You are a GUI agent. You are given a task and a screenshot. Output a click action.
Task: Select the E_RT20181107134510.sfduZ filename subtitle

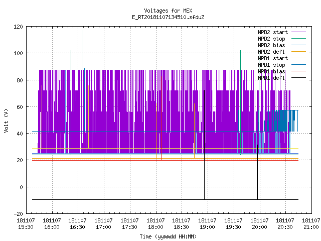click(168, 17)
